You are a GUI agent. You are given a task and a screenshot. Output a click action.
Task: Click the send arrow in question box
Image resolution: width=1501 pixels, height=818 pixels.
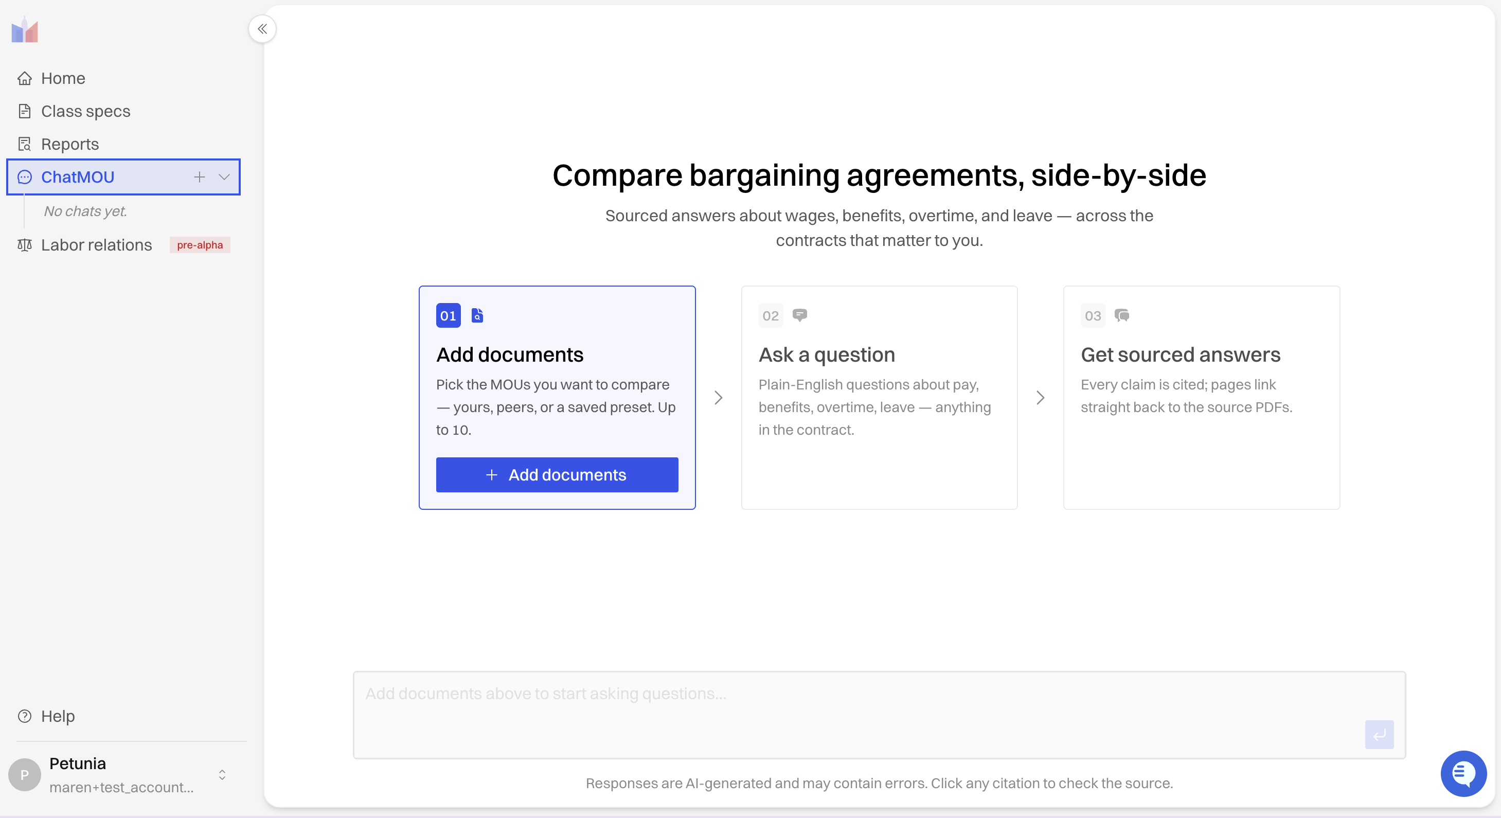(1379, 735)
